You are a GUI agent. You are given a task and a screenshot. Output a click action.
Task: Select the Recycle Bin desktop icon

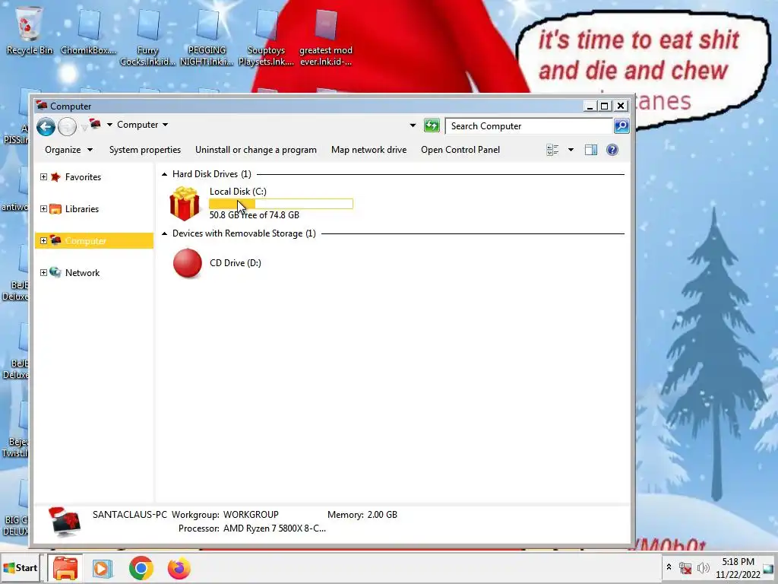[x=29, y=30]
